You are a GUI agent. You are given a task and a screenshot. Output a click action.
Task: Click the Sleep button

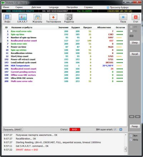135,42
